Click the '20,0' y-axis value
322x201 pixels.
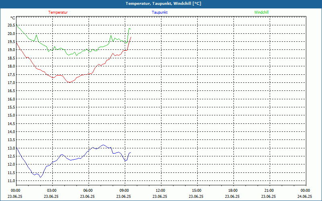point(12,33)
